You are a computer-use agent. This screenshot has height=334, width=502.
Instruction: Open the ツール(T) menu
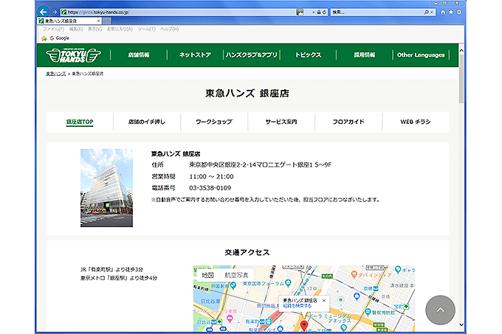(146, 29)
